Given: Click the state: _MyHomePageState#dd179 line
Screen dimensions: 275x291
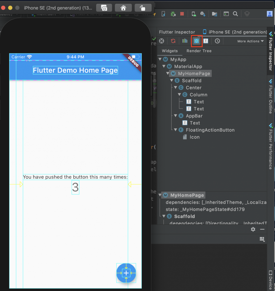Looking at the screenshot, I should click(x=205, y=209).
